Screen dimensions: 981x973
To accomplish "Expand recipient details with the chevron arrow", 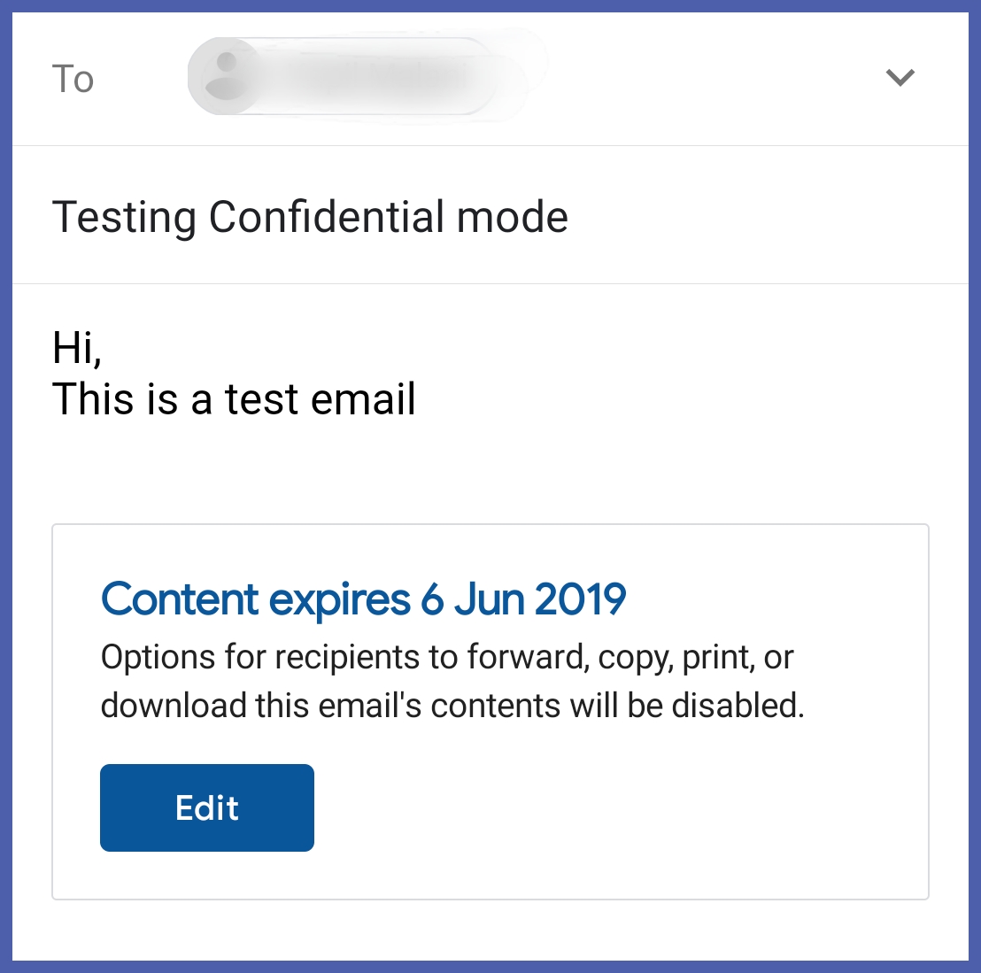I will coord(900,78).
